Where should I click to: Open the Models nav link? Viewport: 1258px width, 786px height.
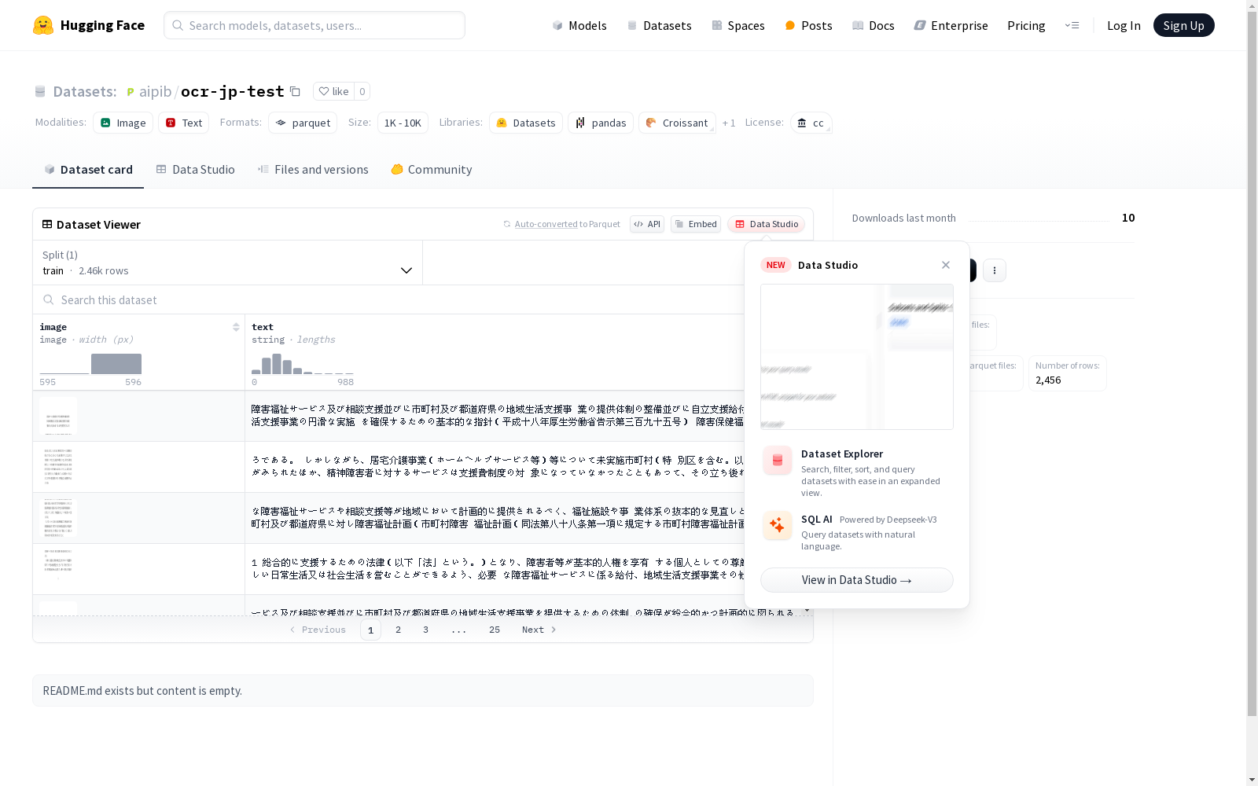point(579,25)
